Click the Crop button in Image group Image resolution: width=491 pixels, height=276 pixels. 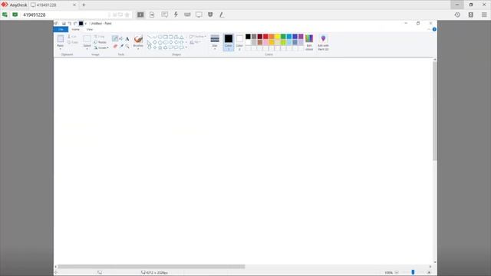point(100,37)
